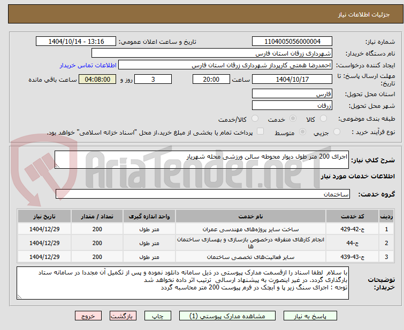Open the اطلاعات تماس خریدار link
404x330 pixels.
click(x=88, y=65)
